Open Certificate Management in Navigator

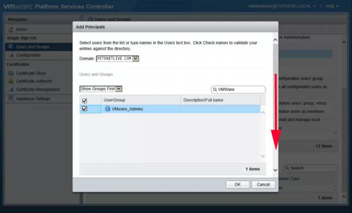(x=39, y=89)
